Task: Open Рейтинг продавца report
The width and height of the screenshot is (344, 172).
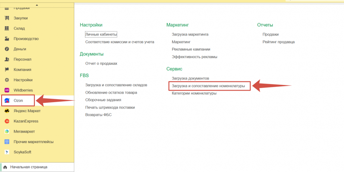Action: pyautogui.click(x=278, y=42)
